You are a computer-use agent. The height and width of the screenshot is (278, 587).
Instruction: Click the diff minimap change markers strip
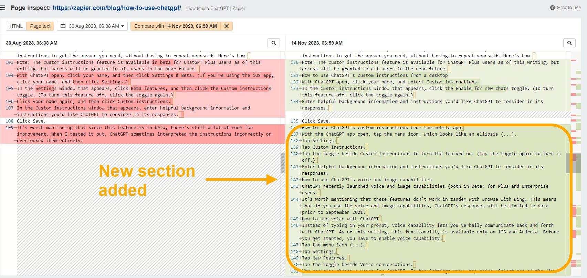576,163
